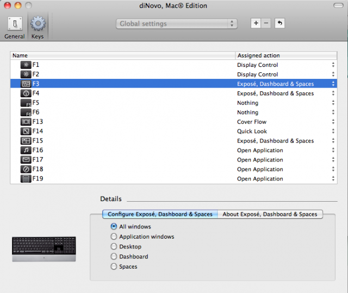This screenshot has height=293, width=348.
Task: Click the restore defaults arrow button
Action: tap(279, 23)
